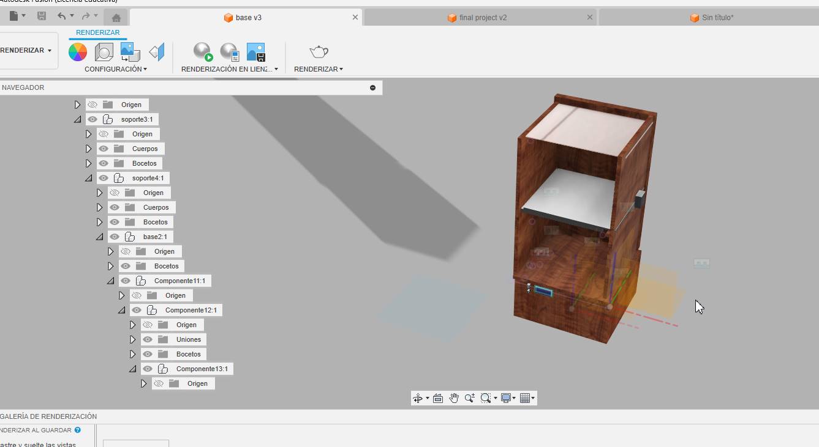
Task: Switch to Sin título* tab
Action: pyautogui.click(x=711, y=18)
